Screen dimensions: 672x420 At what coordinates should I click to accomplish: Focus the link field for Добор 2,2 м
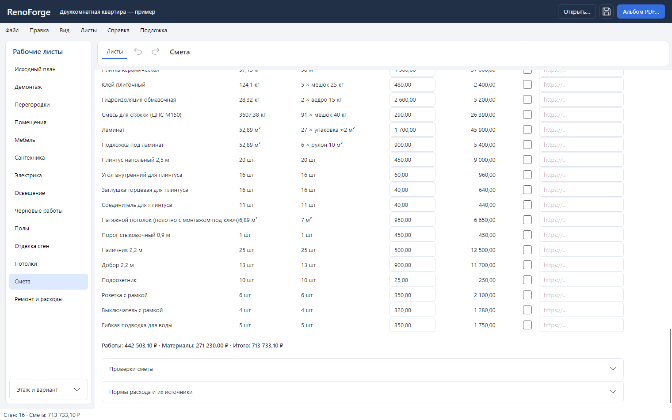(581, 265)
